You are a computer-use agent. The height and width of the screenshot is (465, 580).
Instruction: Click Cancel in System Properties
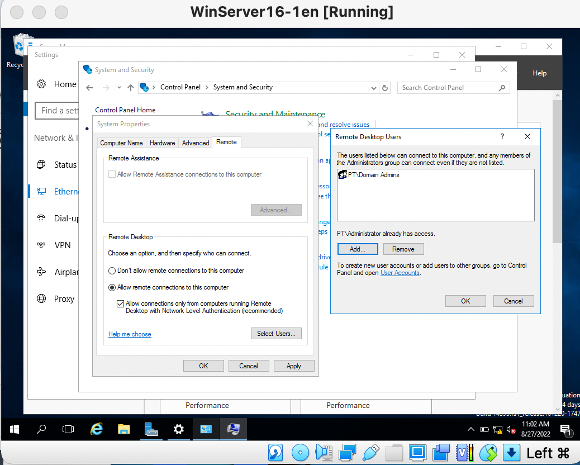click(249, 366)
